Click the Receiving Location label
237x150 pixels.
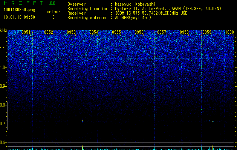[x=88, y=9]
